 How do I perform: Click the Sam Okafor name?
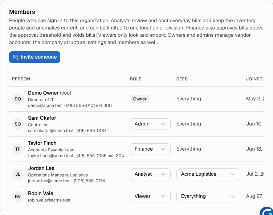[x=42, y=118]
